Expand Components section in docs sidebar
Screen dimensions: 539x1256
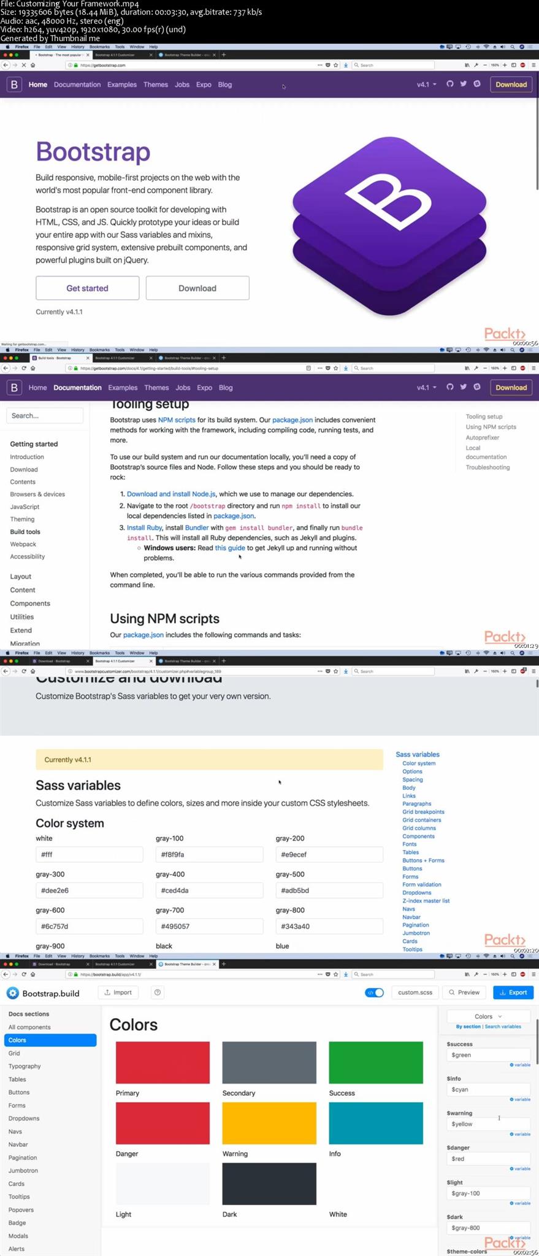point(30,603)
